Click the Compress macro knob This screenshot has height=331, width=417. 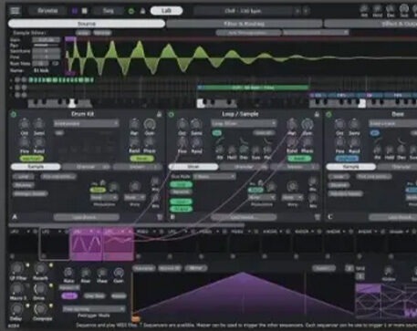click(40, 309)
